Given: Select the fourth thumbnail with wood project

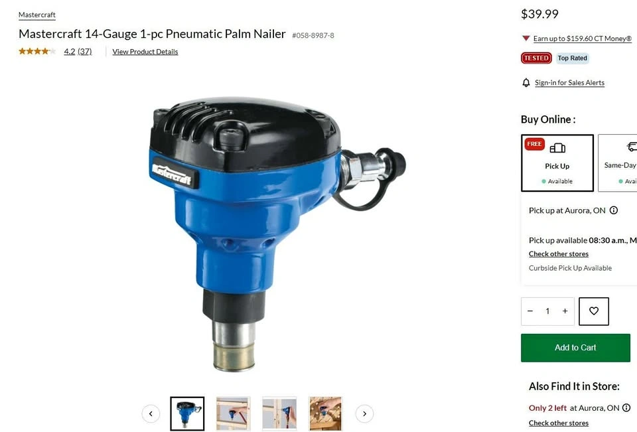Looking at the screenshot, I should tap(325, 413).
